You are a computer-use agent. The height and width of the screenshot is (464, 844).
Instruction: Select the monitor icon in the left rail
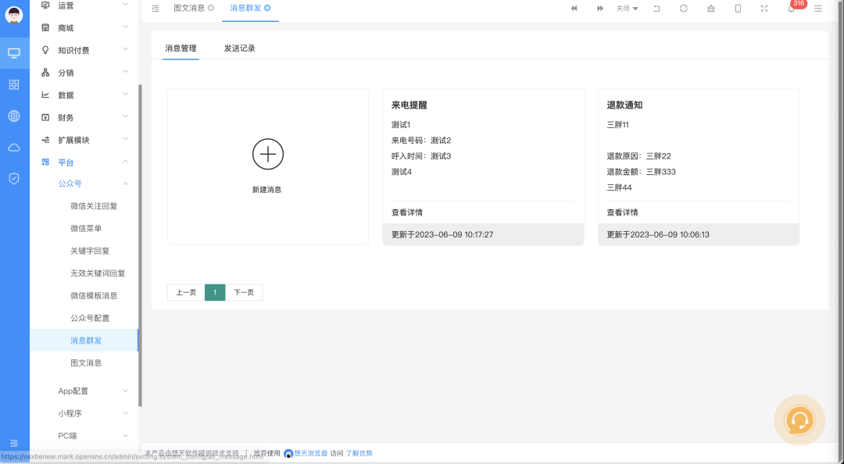(13, 53)
